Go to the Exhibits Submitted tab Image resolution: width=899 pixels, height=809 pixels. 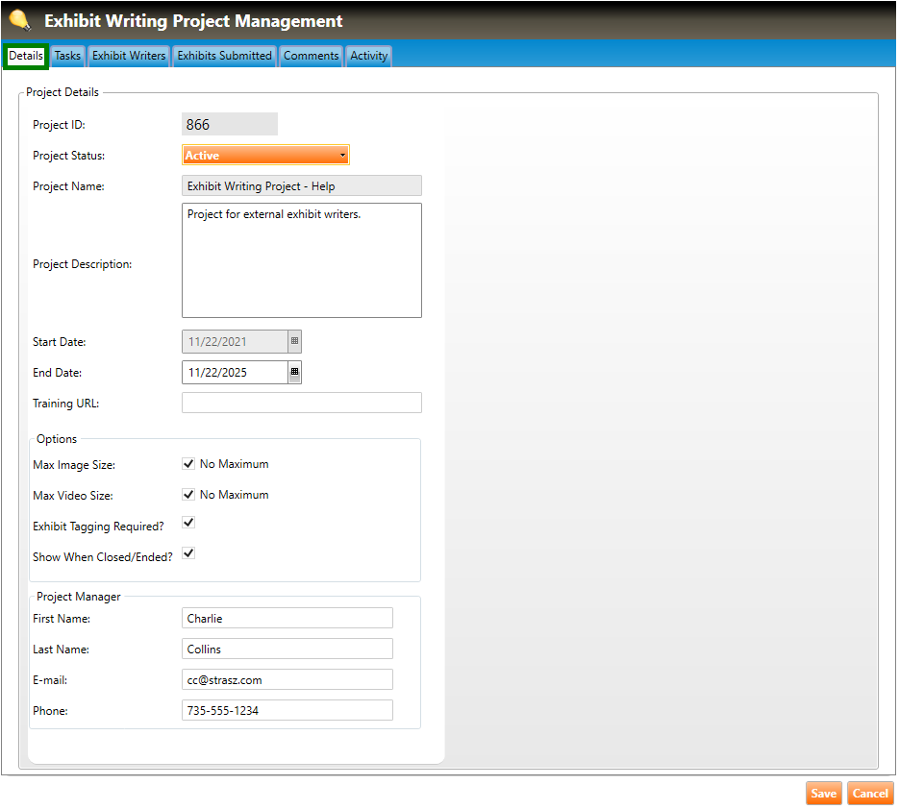(x=224, y=56)
